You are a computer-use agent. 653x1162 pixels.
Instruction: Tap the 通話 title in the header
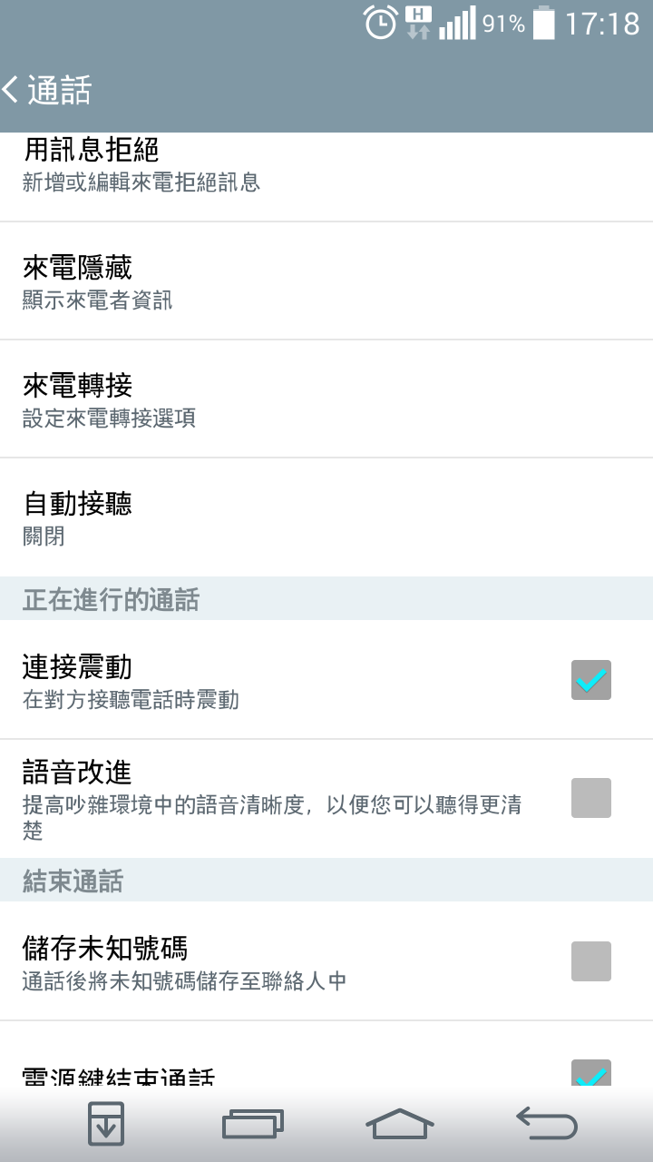click(x=60, y=90)
